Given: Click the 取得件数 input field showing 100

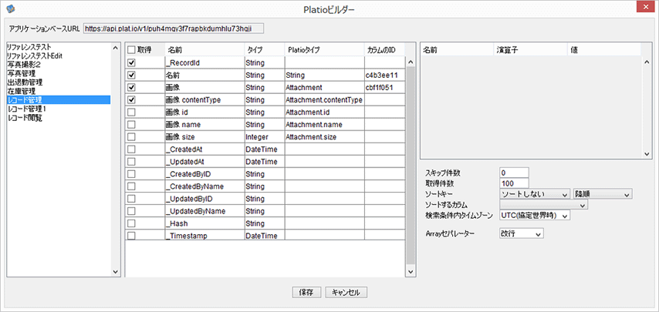Looking at the screenshot, I should pos(514,183).
